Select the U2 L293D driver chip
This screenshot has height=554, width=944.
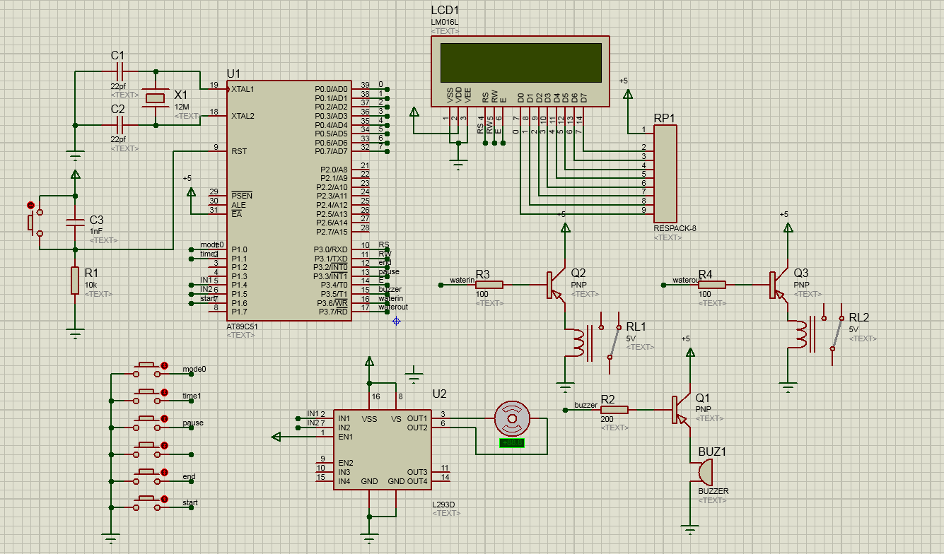click(381, 450)
